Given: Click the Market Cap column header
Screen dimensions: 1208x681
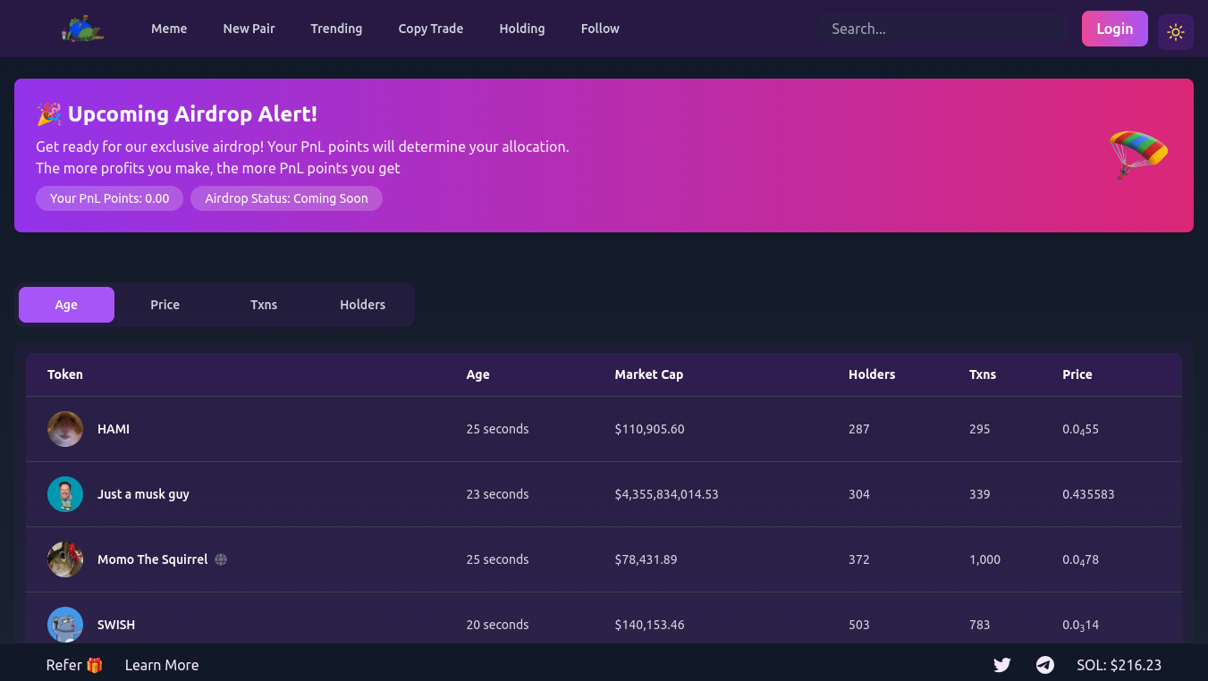Looking at the screenshot, I should tap(649, 374).
